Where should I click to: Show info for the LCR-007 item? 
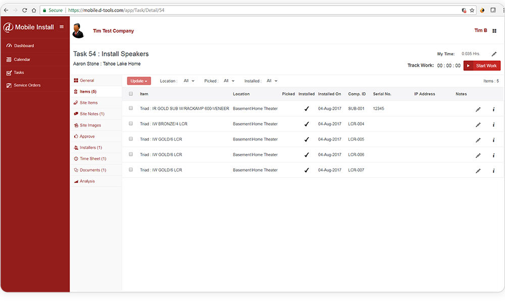coord(493,171)
